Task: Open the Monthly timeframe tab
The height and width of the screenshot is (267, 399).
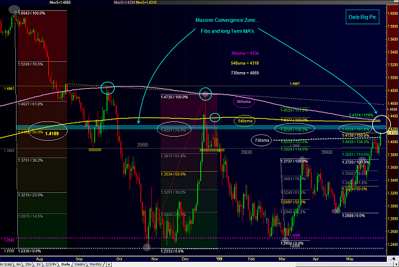Action: click(x=96, y=264)
